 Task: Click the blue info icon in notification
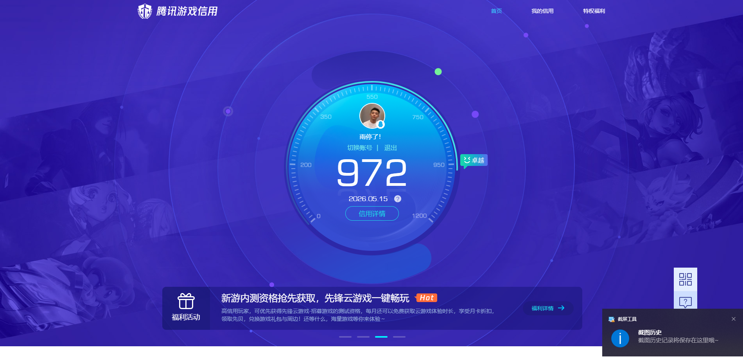(x=620, y=338)
